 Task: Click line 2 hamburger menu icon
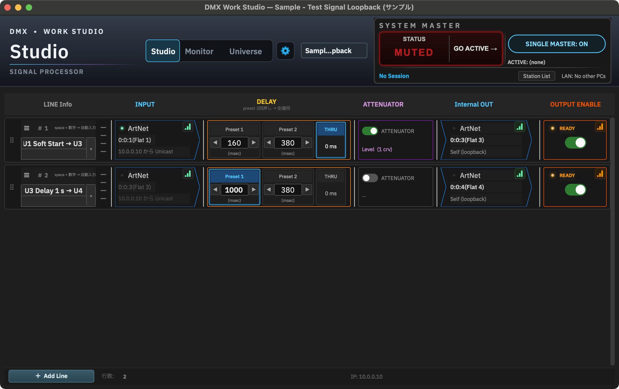pos(27,175)
